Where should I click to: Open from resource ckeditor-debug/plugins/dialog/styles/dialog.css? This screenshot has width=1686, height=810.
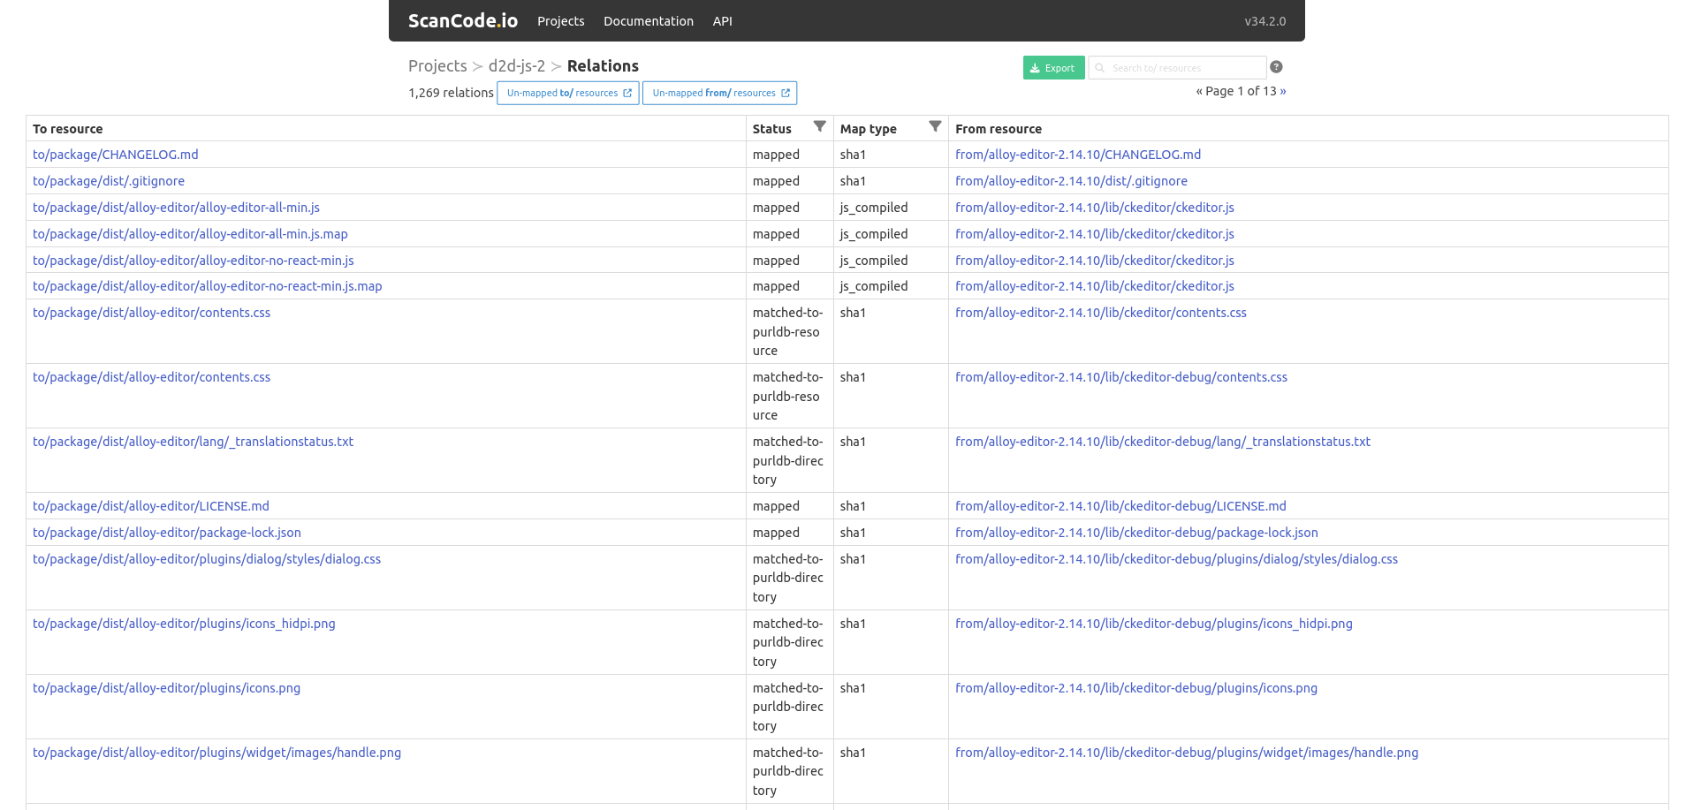click(1177, 559)
